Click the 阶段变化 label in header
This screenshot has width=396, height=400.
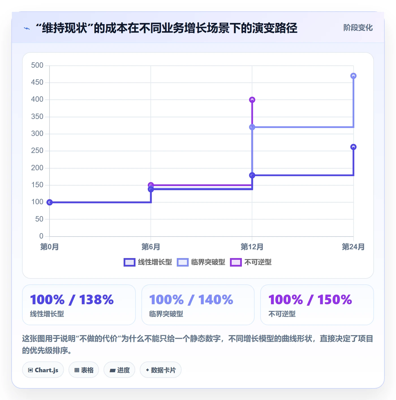[358, 28]
